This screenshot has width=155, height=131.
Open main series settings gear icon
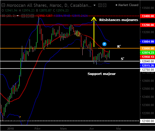[x=105, y=5]
